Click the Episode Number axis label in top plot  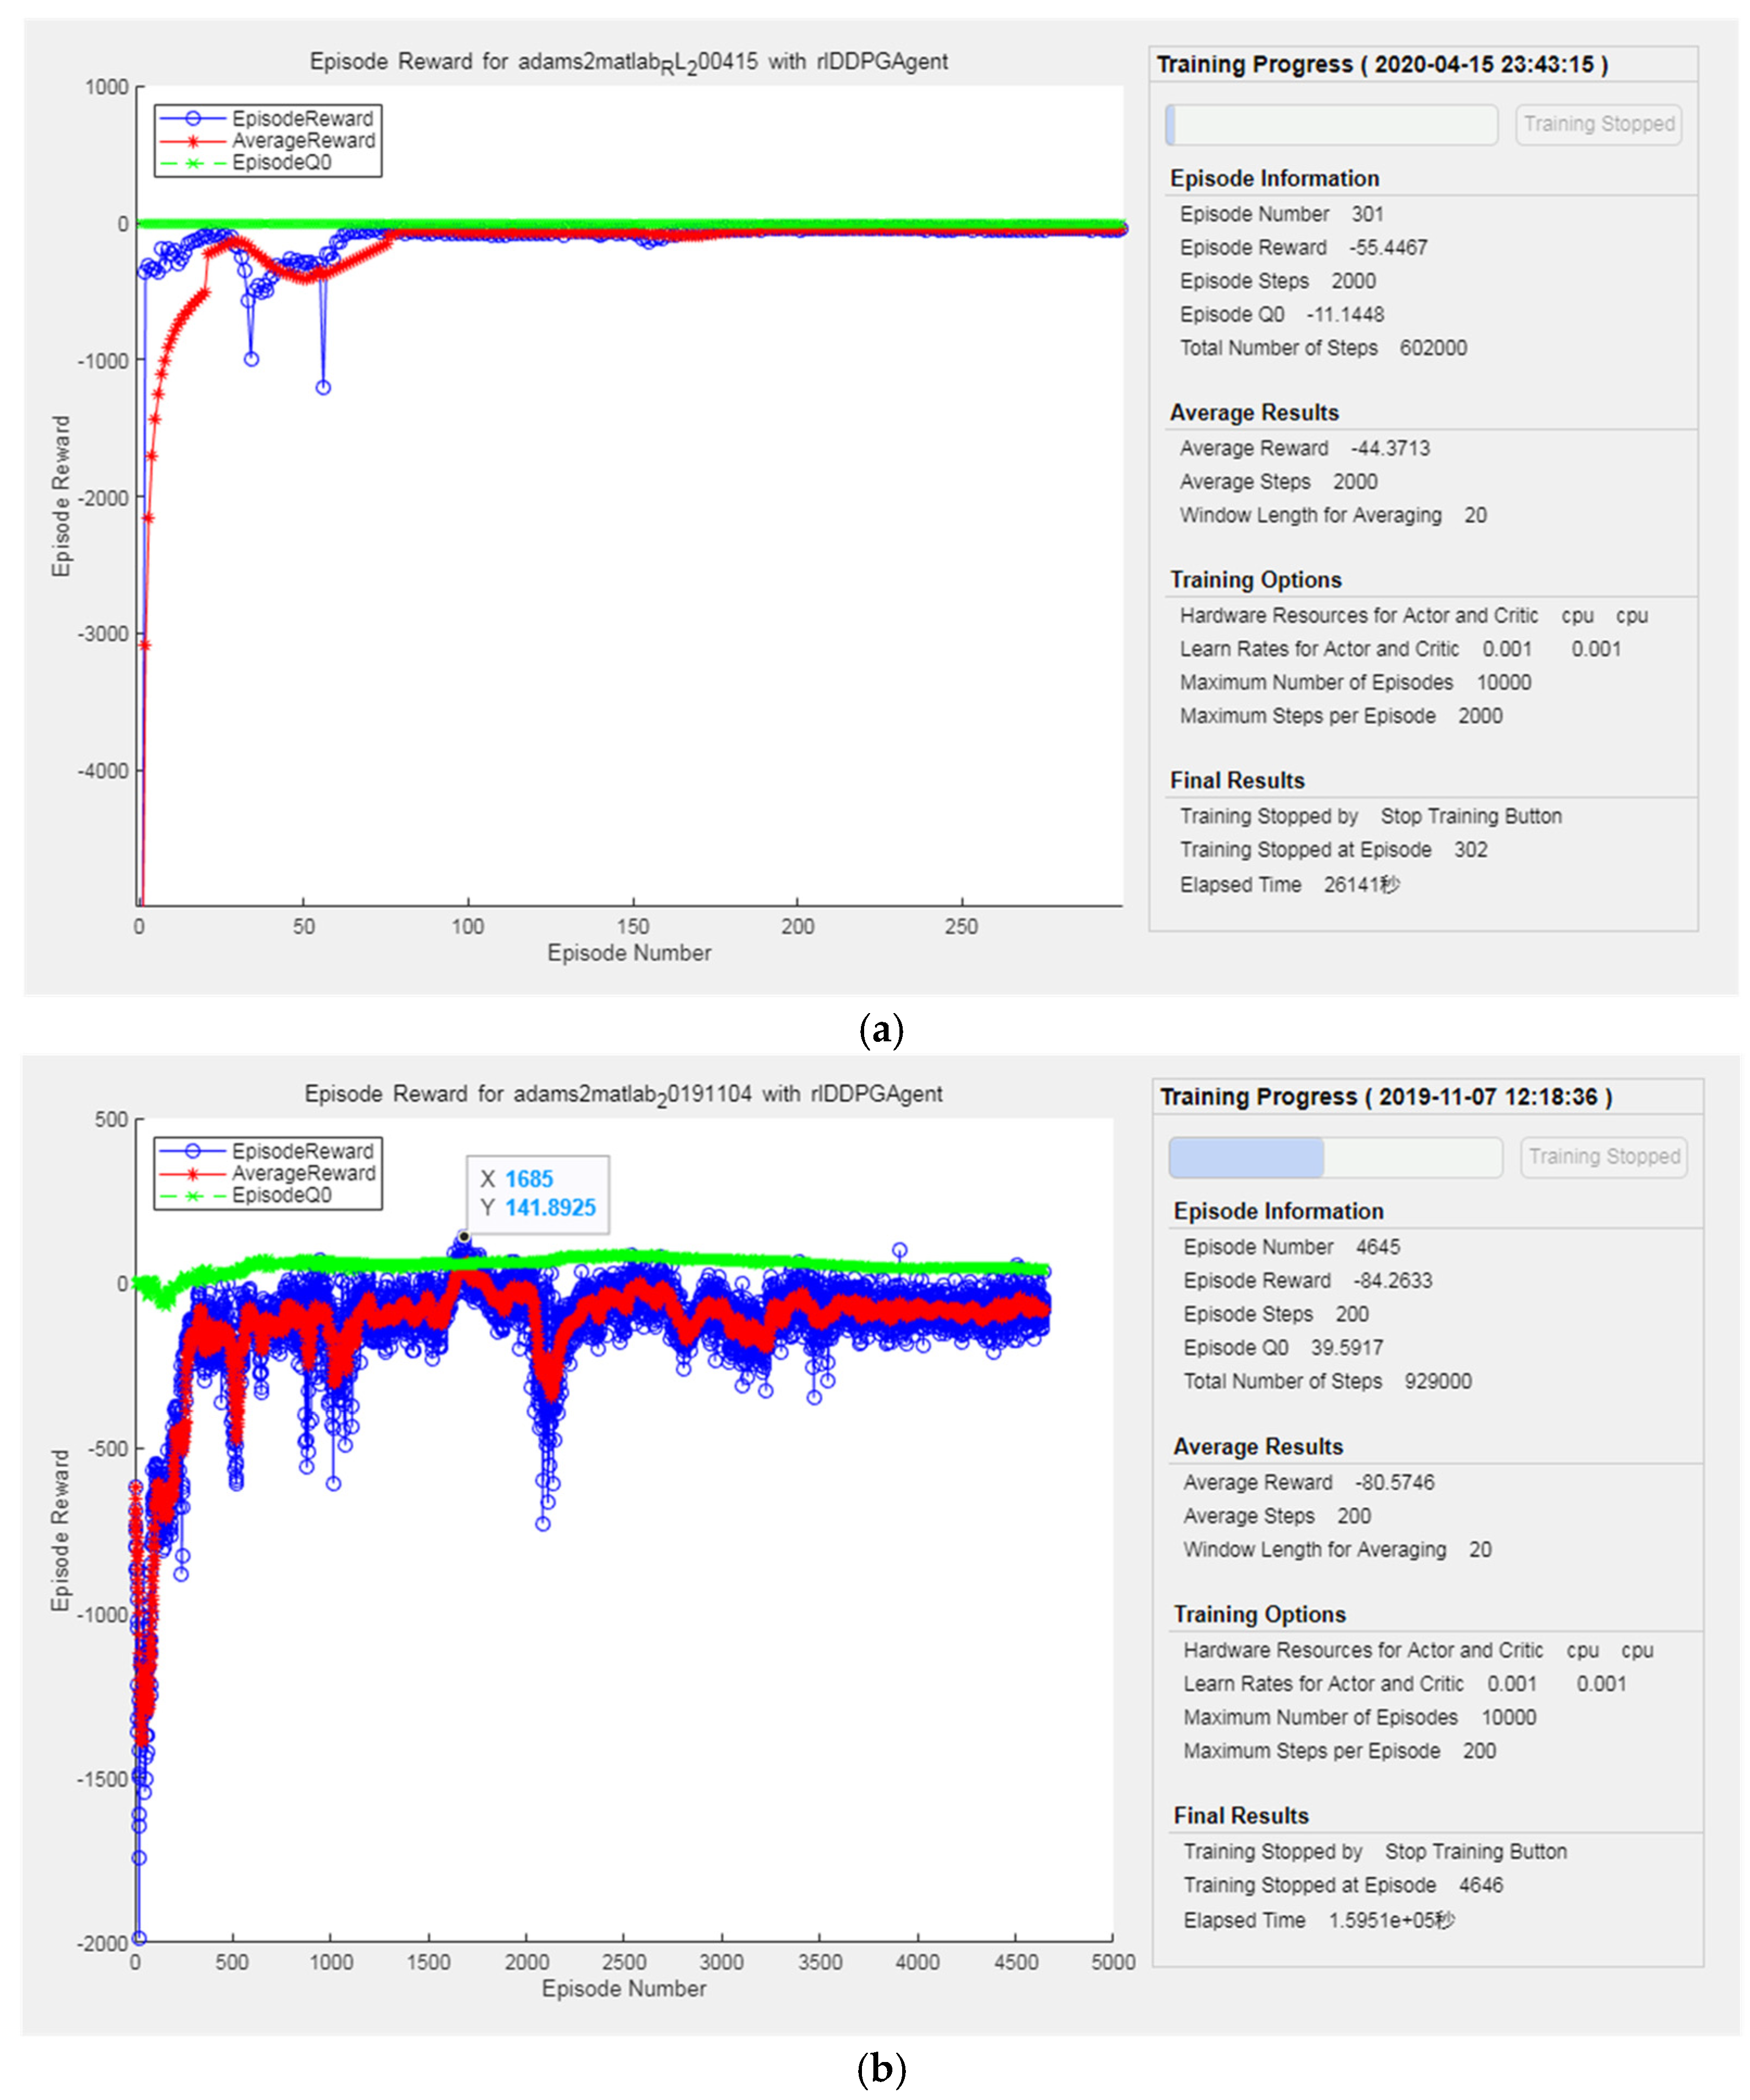pyautogui.click(x=629, y=953)
